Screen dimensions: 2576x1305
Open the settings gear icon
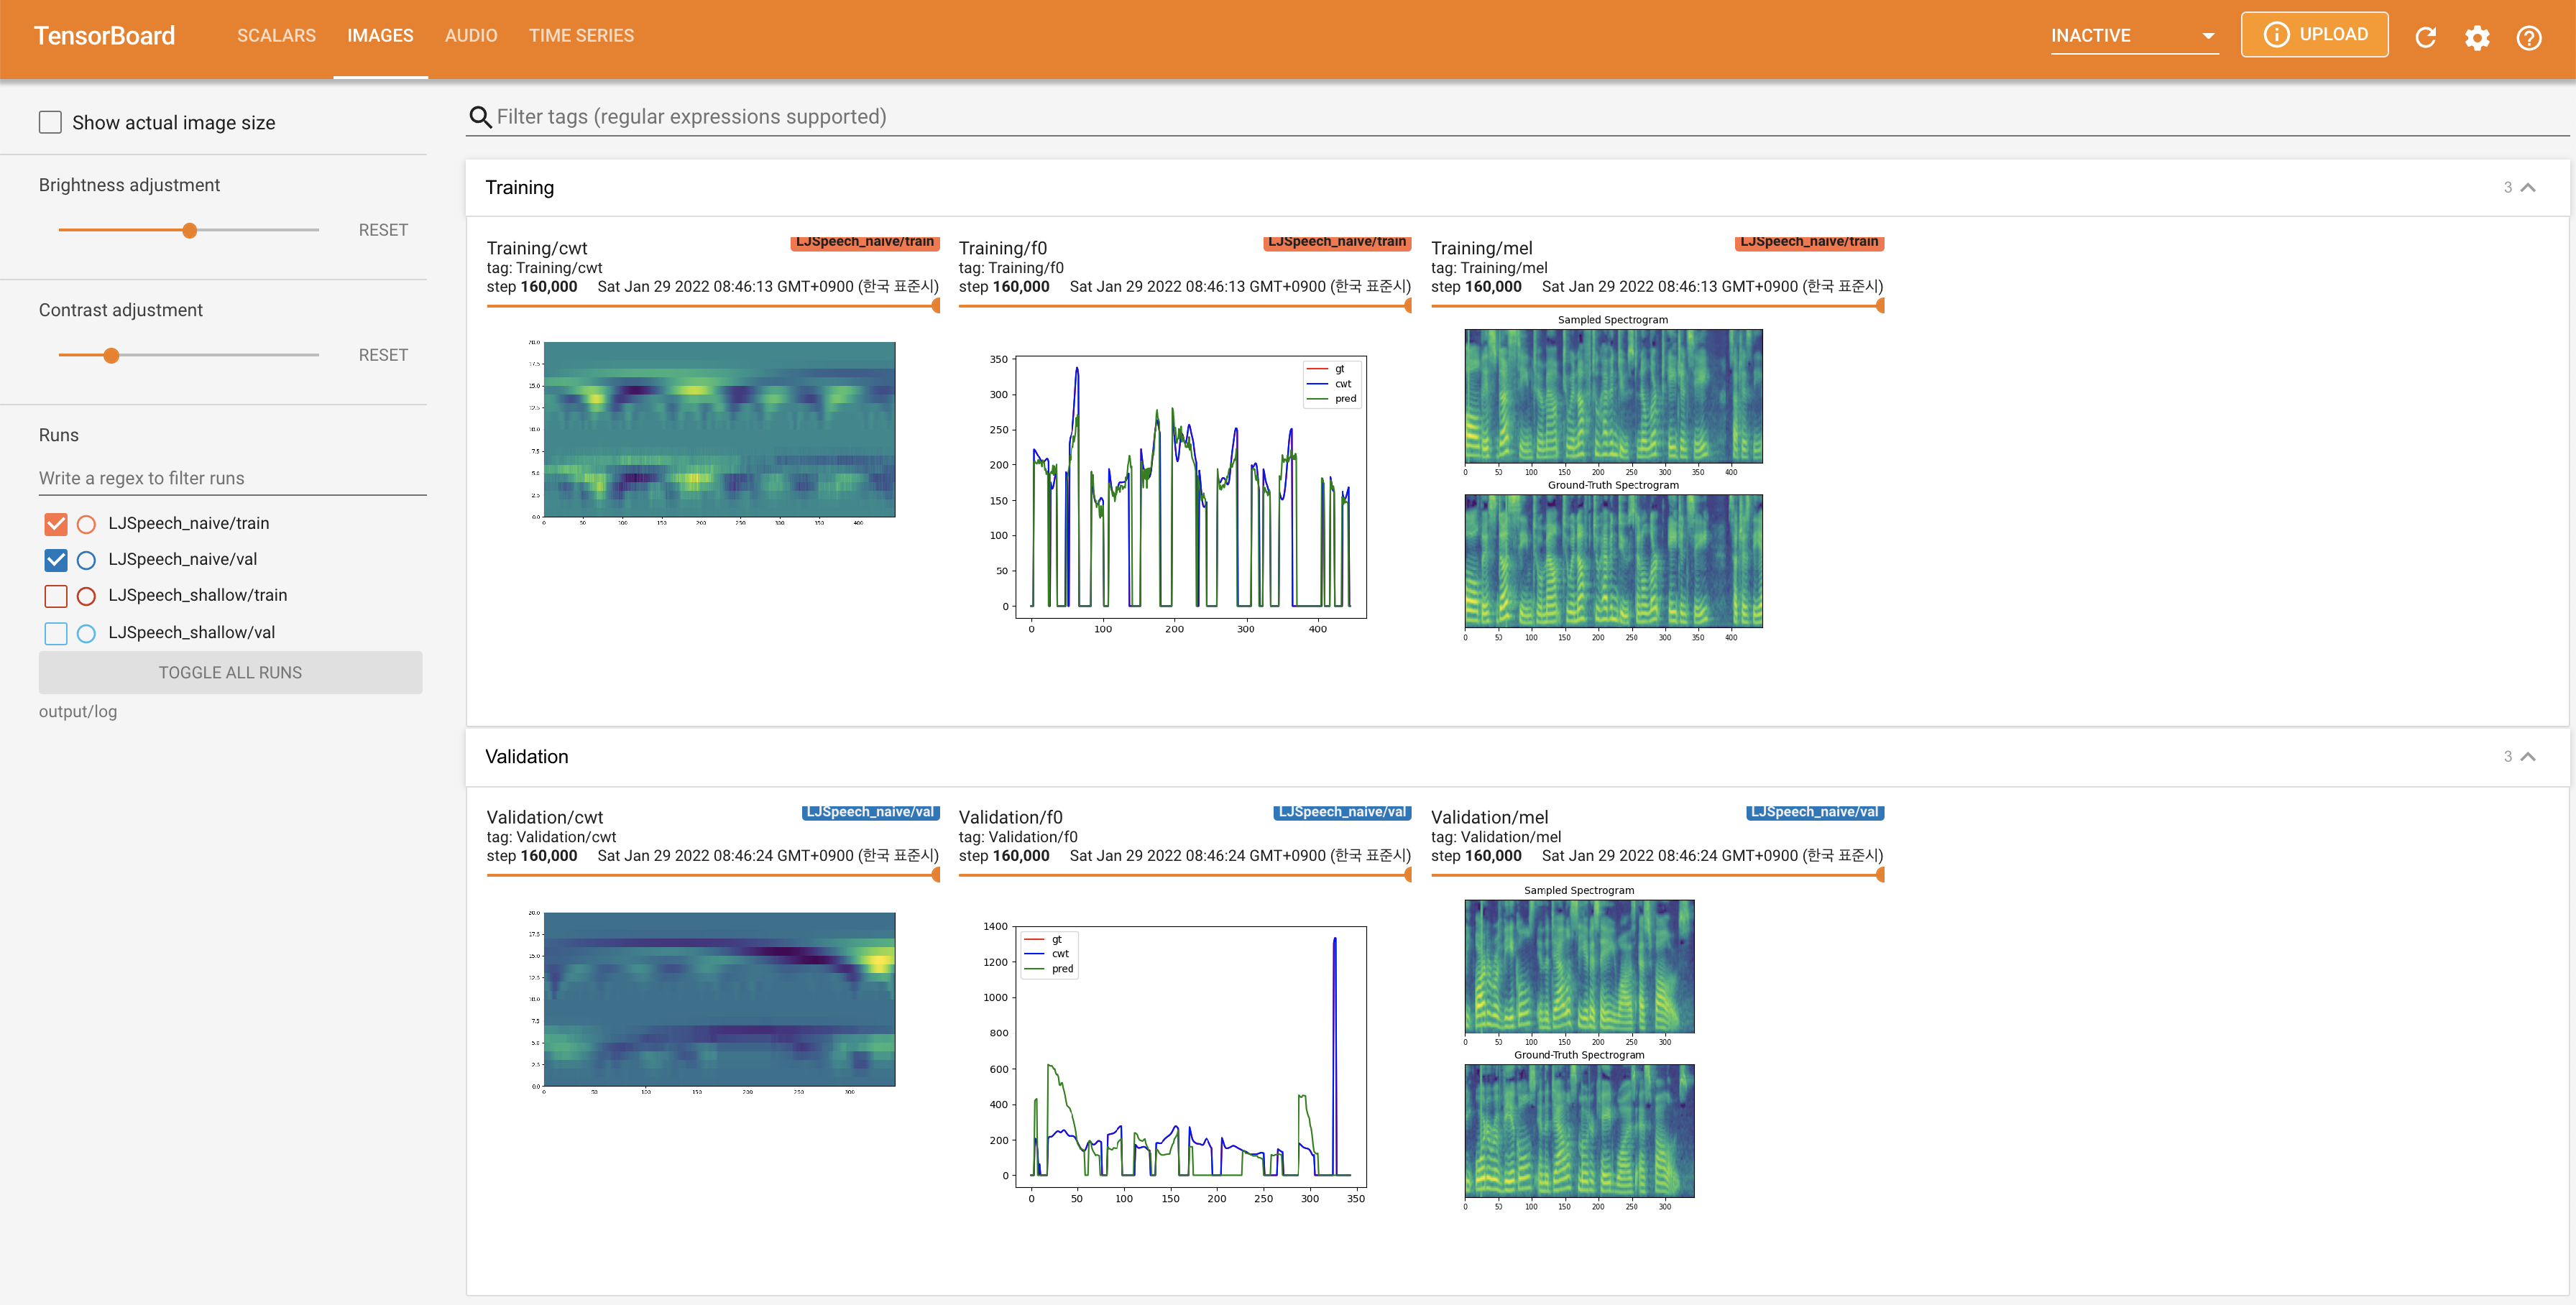2477,37
